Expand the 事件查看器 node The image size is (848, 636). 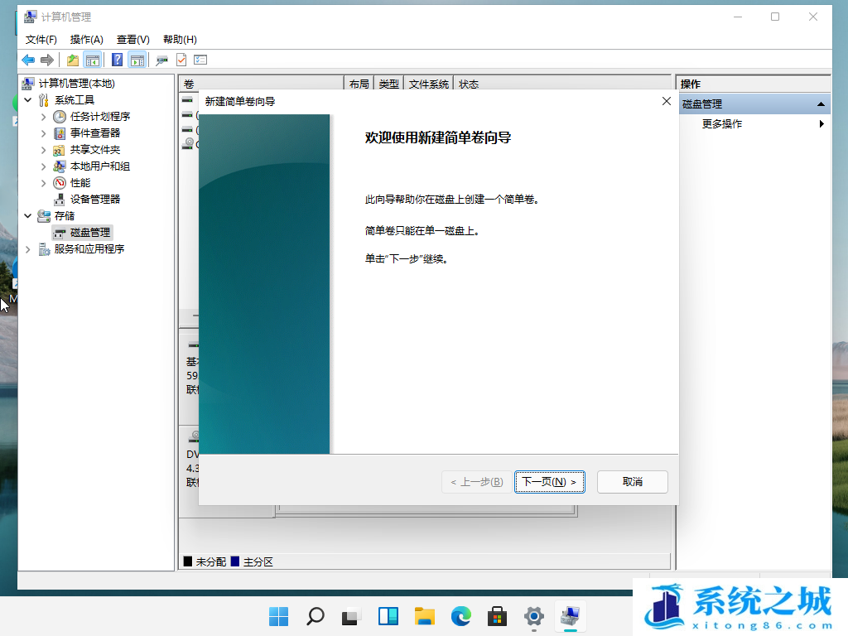[x=44, y=133]
